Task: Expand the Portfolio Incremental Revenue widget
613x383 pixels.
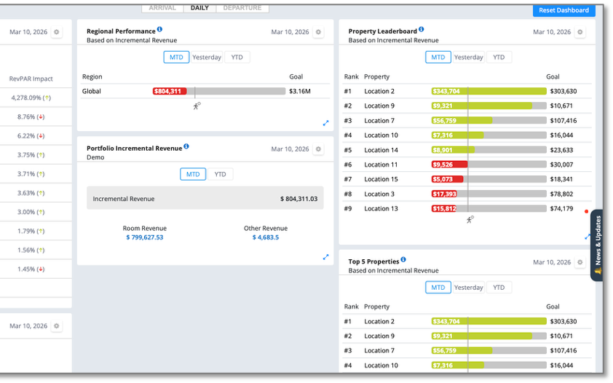Action: pyautogui.click(x=325, y=257)
